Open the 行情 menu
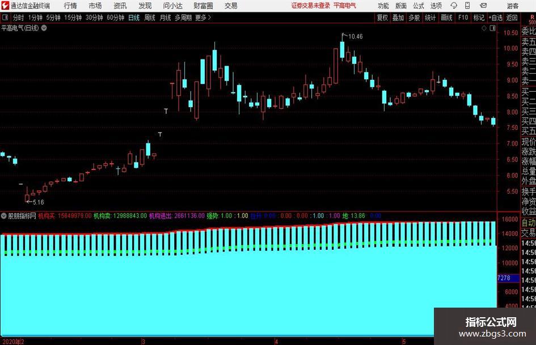 pyautogui.click(x=70, y=6)
